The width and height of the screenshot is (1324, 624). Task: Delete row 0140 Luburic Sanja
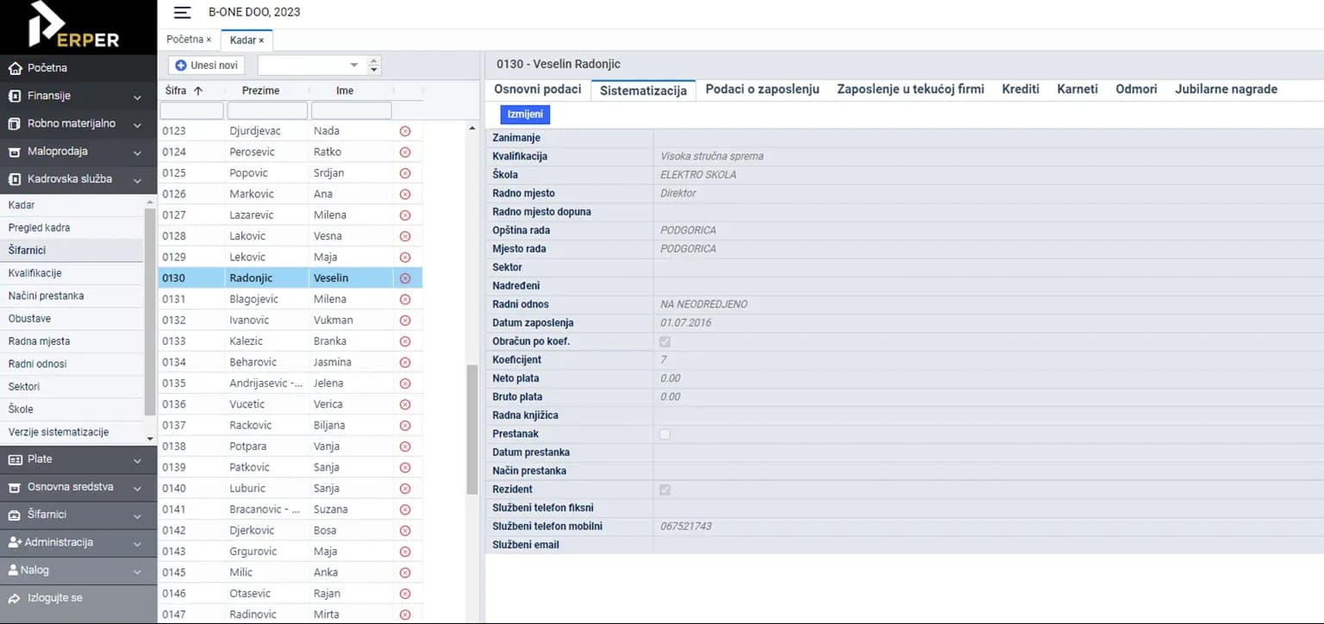click(405, 489)
